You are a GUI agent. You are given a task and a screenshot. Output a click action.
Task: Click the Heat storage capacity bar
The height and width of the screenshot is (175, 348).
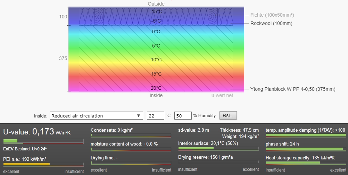tap(306, 163)
